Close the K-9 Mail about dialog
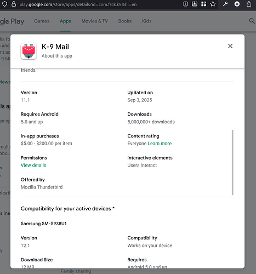Image resolution: width=256 pixels, height=274 pixels. pos(230,46)
